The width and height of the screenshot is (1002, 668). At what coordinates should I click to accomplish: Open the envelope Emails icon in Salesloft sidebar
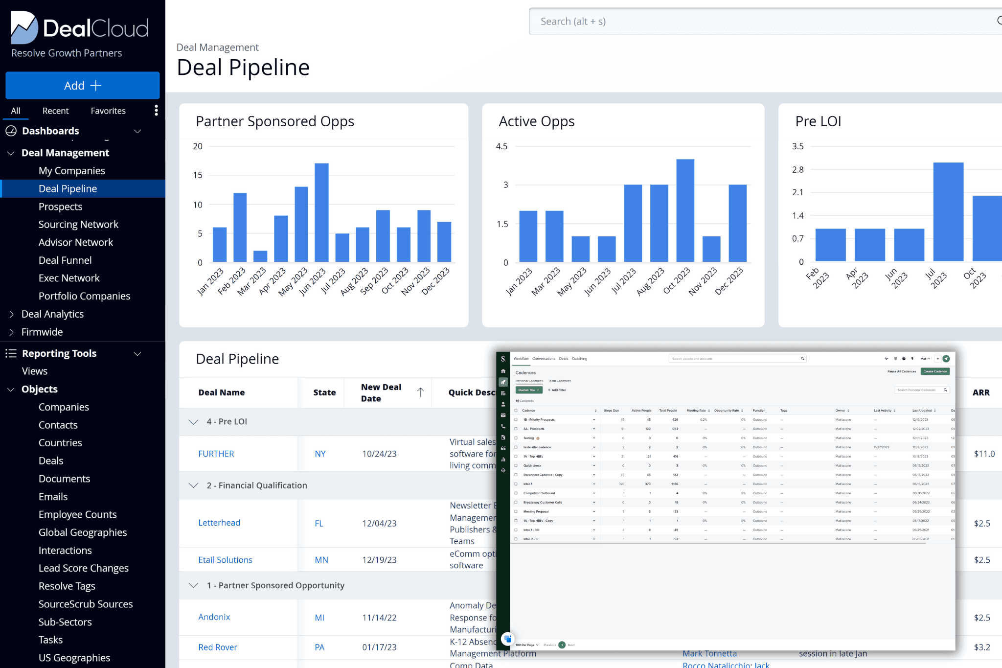(503, 415)
